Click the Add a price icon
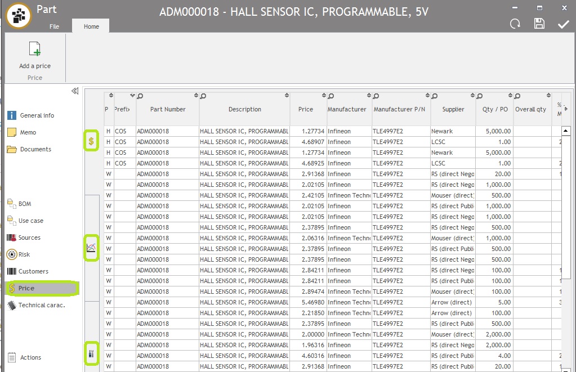The image size is (576, 372). click(x=35, y=50)
